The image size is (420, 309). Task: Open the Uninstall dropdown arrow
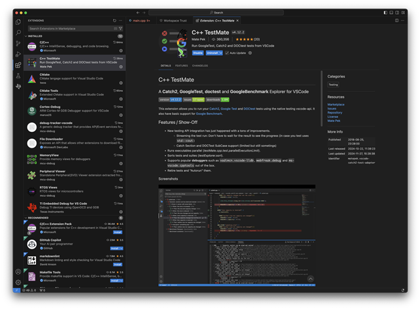[221, 53]
